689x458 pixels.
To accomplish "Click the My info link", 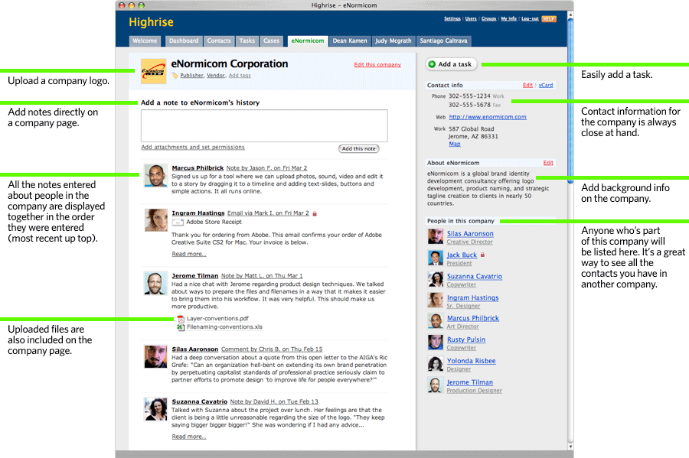I will pyautogui.click(x=509, y=19).
